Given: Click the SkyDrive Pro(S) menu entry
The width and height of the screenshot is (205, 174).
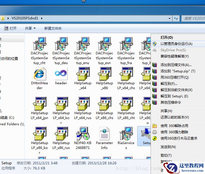Looking at the screenshot, I should click(178, 50).
